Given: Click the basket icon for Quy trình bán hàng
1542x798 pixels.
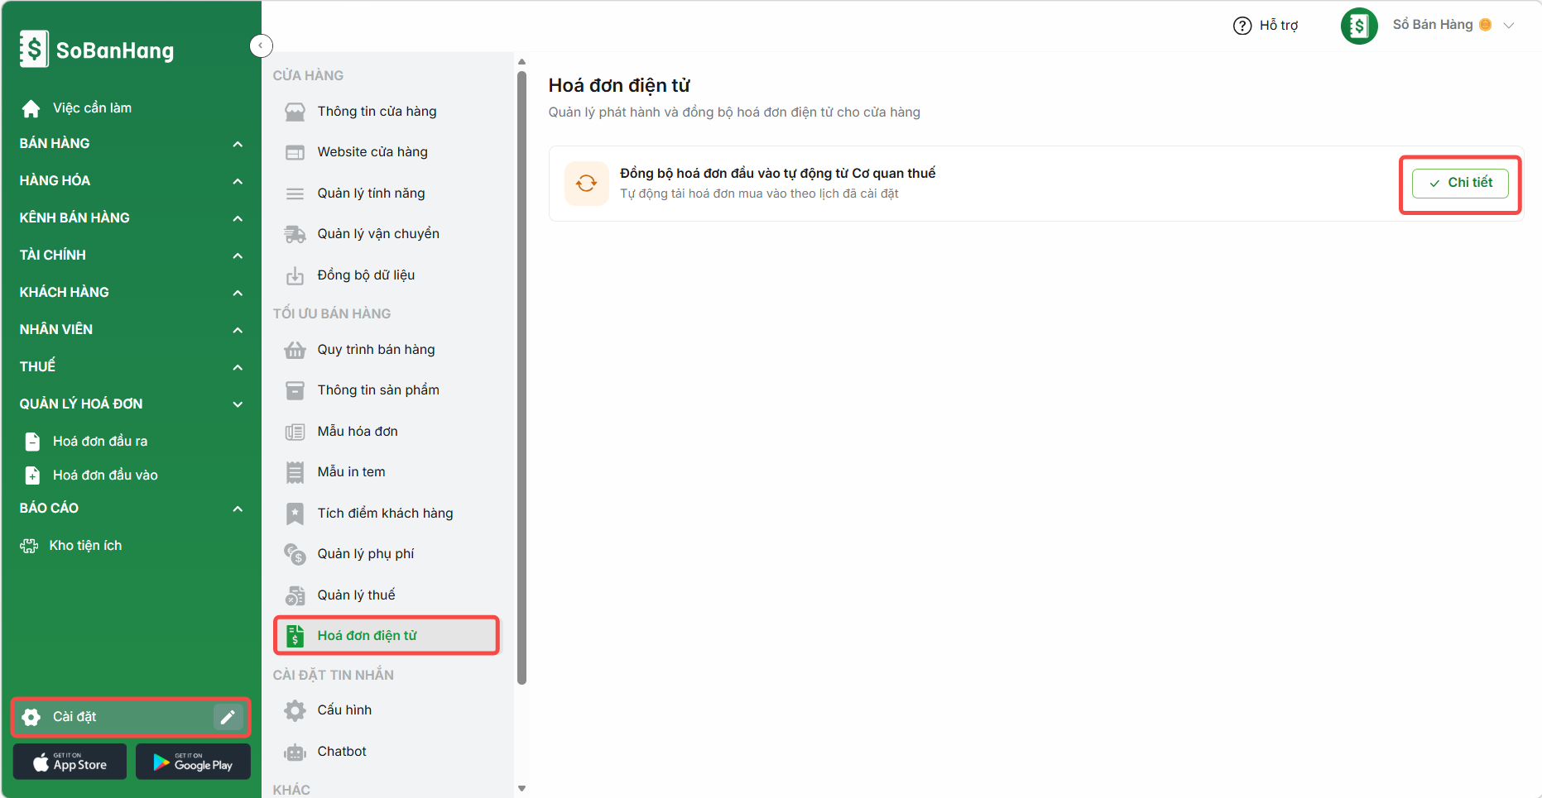Looking at the screenshot, I should pos(295,350).
